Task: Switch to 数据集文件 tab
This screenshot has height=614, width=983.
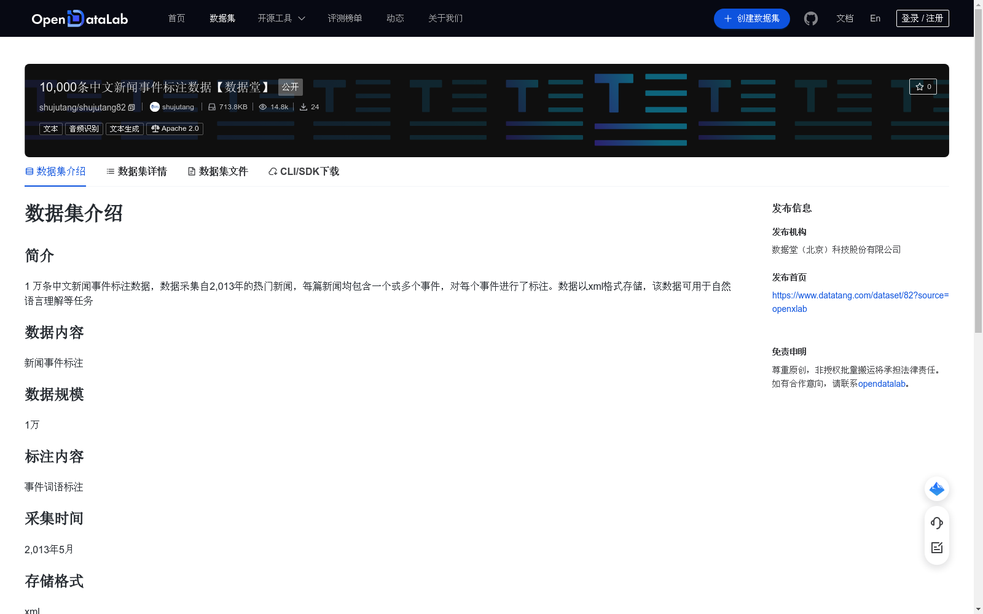Action: (217, 171)
